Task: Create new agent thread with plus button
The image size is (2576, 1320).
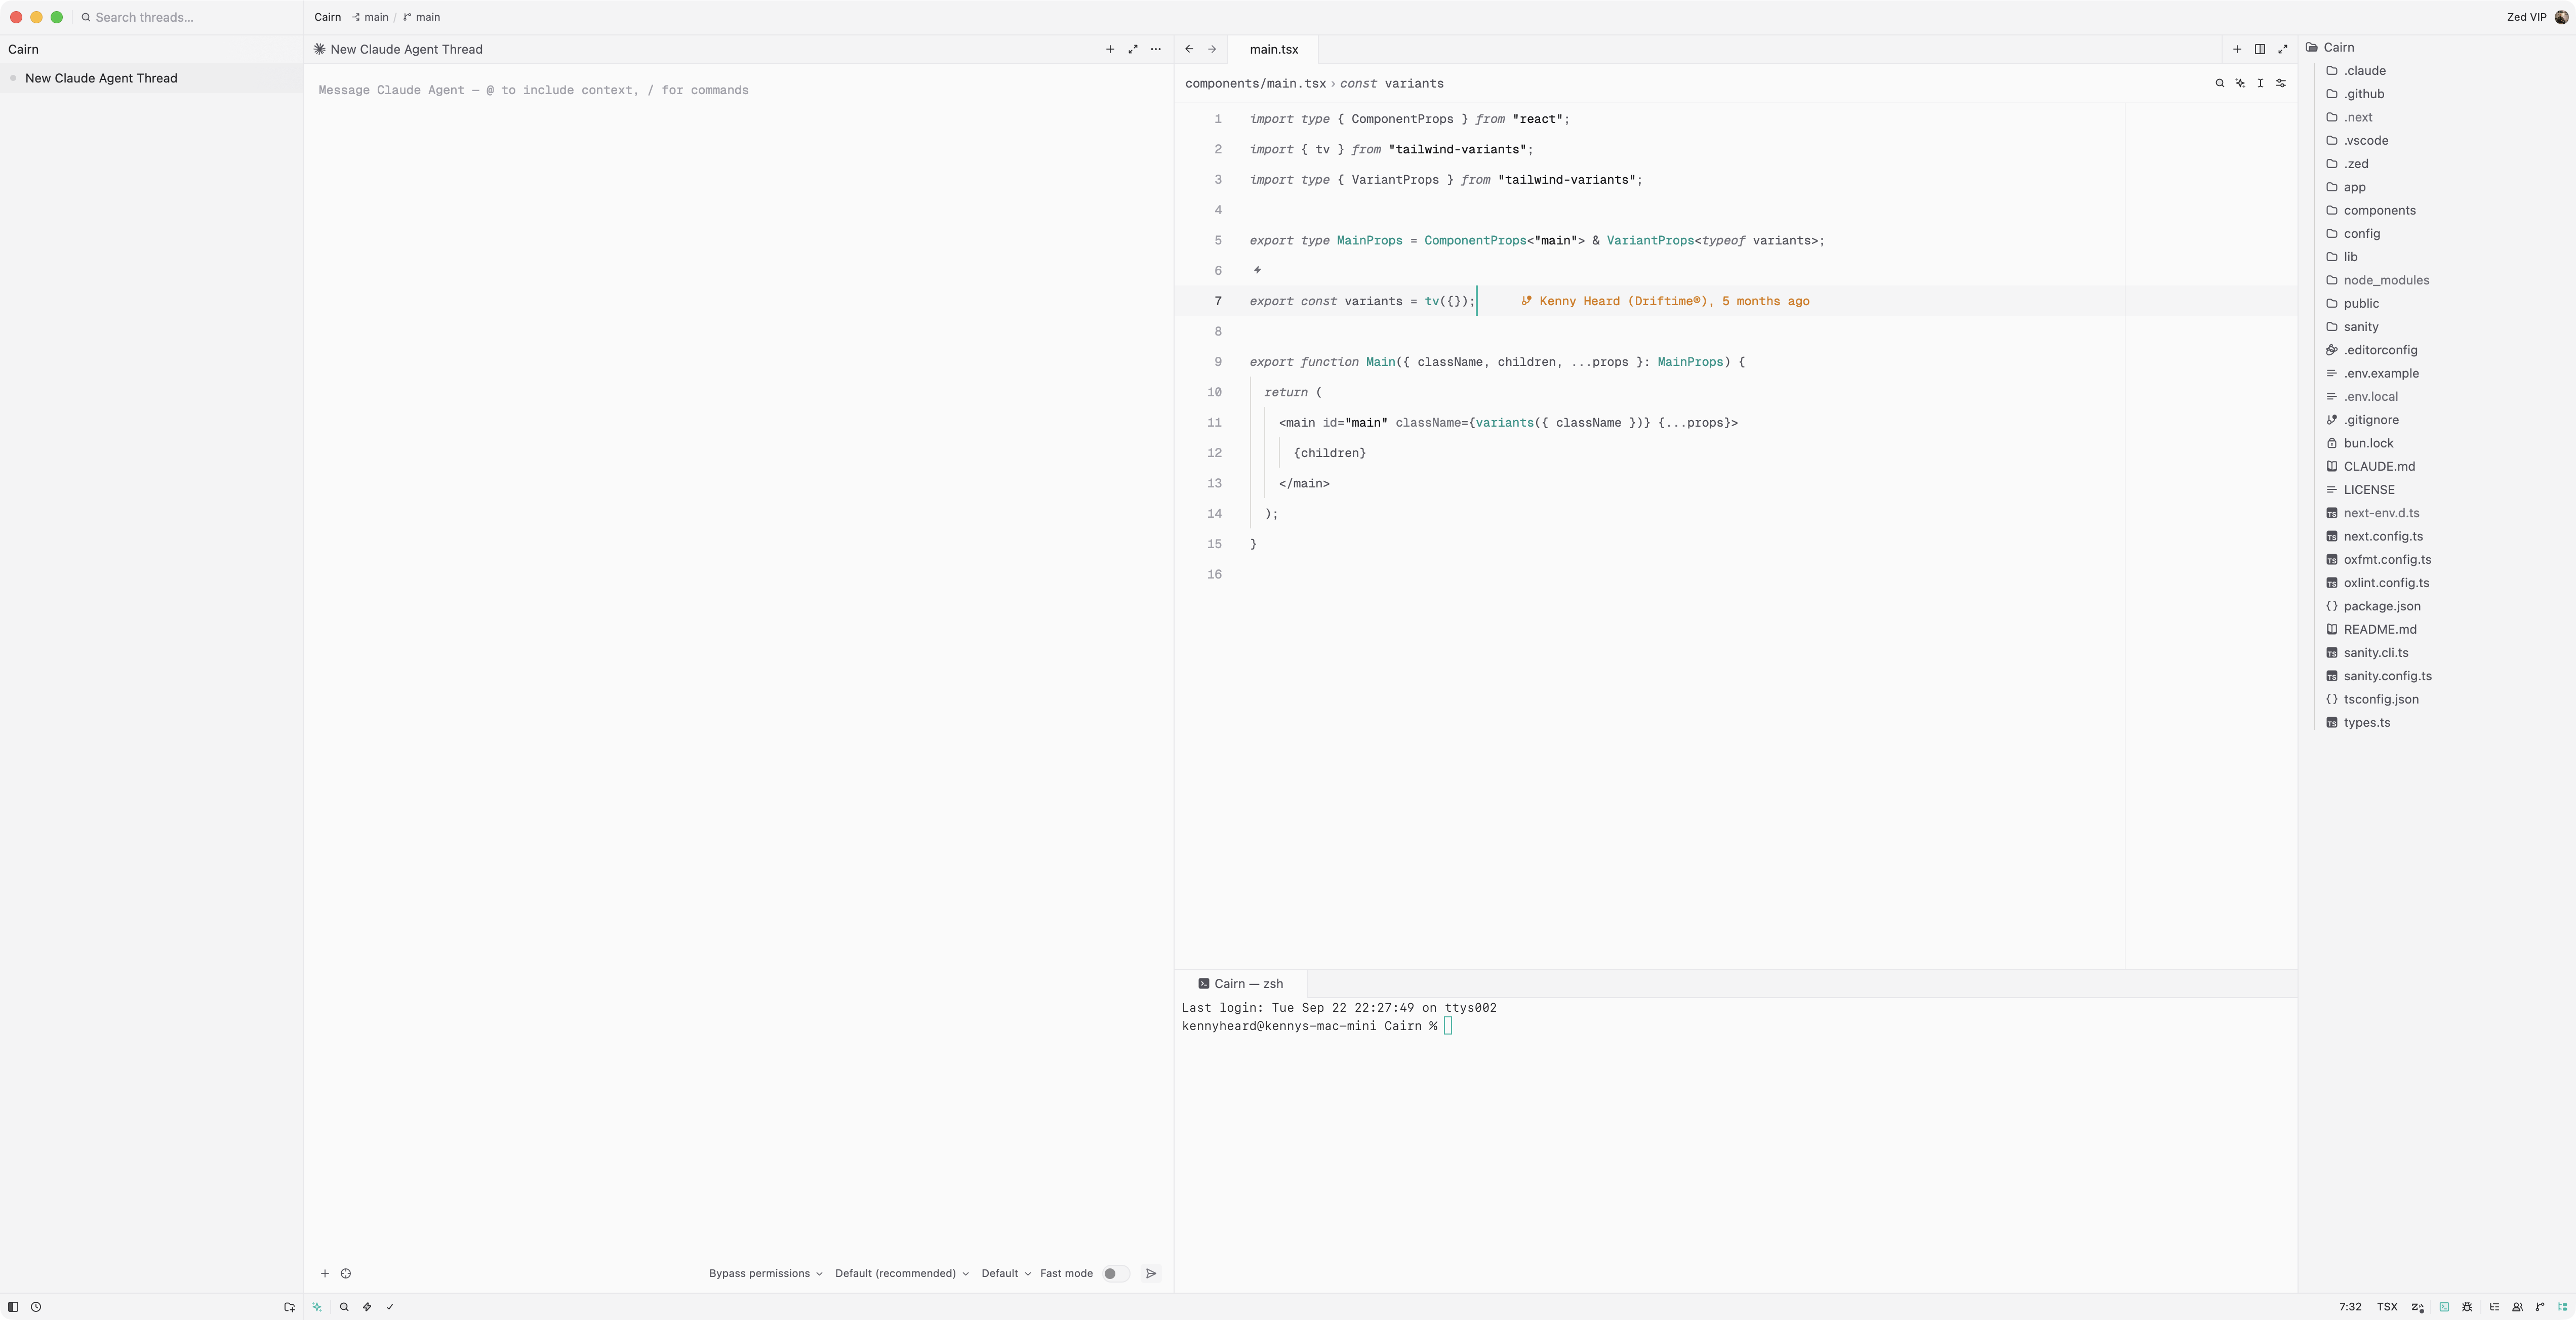Action: coord(1110,49)
